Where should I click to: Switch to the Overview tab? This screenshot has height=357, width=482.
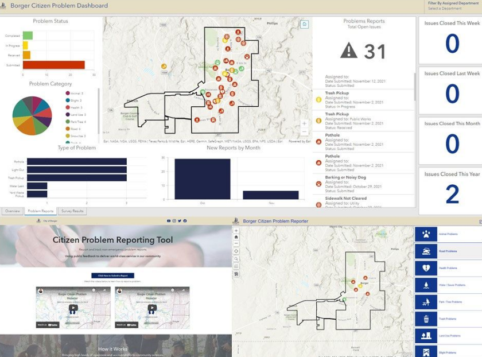click(x=12, y=211)
